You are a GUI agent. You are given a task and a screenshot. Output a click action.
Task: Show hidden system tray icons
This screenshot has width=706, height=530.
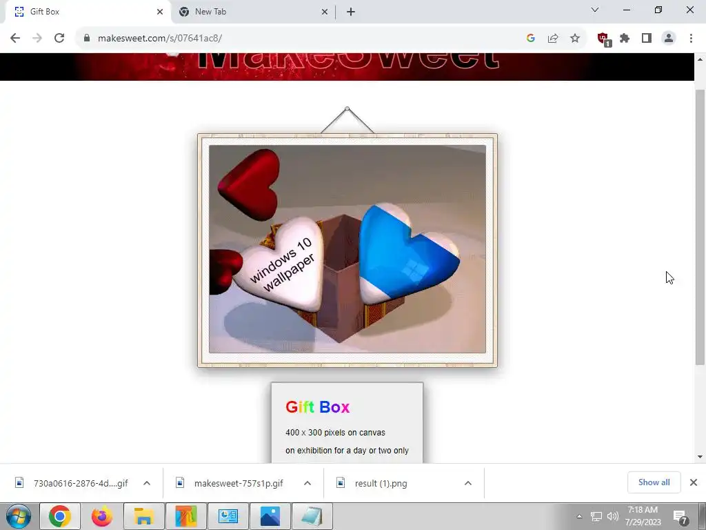579,516
